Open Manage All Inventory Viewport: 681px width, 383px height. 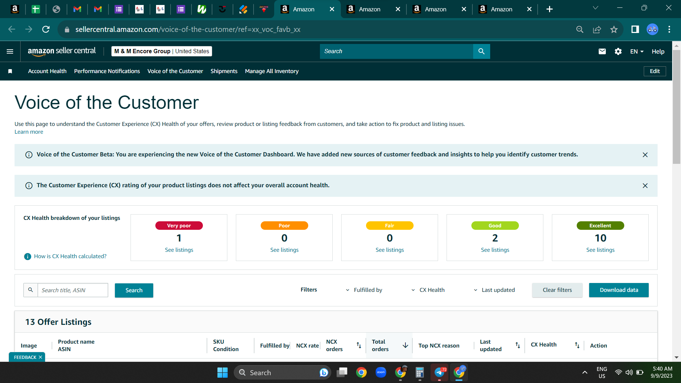point(272,71)
